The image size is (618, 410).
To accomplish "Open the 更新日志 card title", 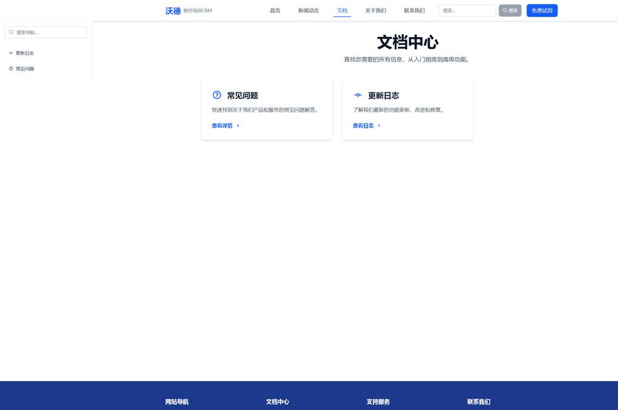I will pos(383,96).
